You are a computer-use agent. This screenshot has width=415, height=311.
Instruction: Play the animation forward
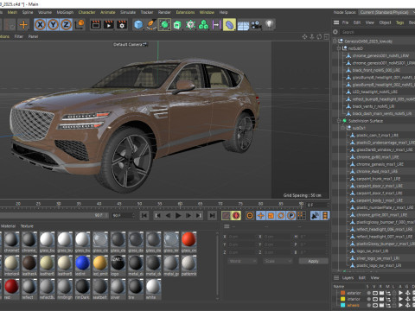click(x=178, y=215)
